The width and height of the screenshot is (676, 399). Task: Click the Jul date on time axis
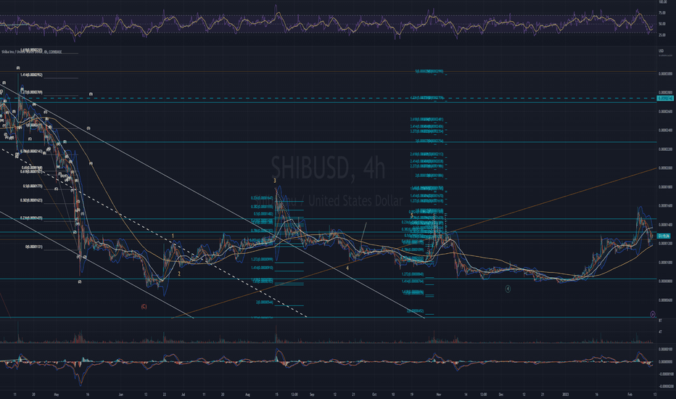tap(184, 394)
